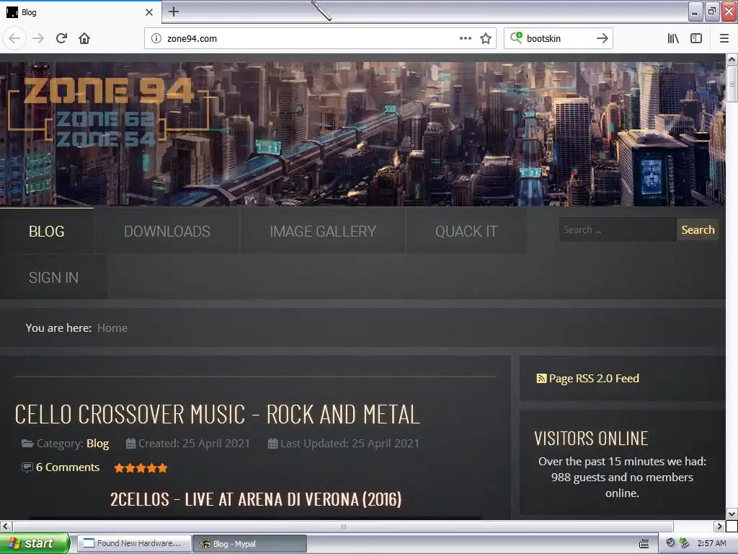Switch to Found New Hardware taskbar item
Image resolution: width=738 pixels, height=554 pixels.
[x=134, y=543]
